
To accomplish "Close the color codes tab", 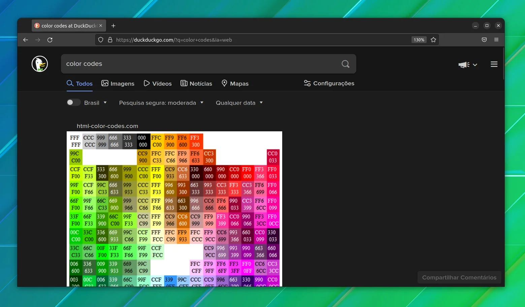I will (x=101, y=26).
